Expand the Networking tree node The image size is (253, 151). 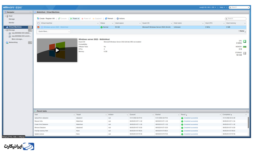[5, 43]
